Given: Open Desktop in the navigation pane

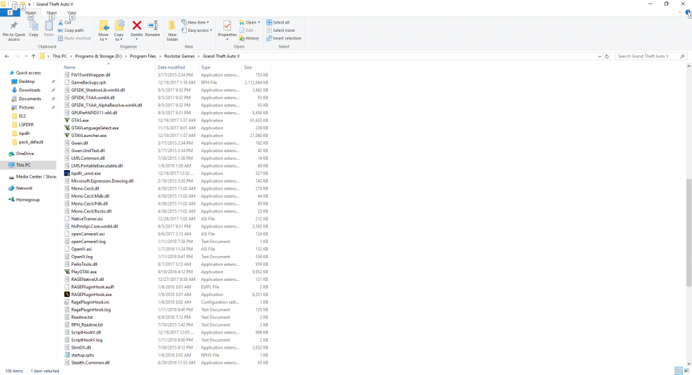Looking at the screenshot, I should pos(26,82).
